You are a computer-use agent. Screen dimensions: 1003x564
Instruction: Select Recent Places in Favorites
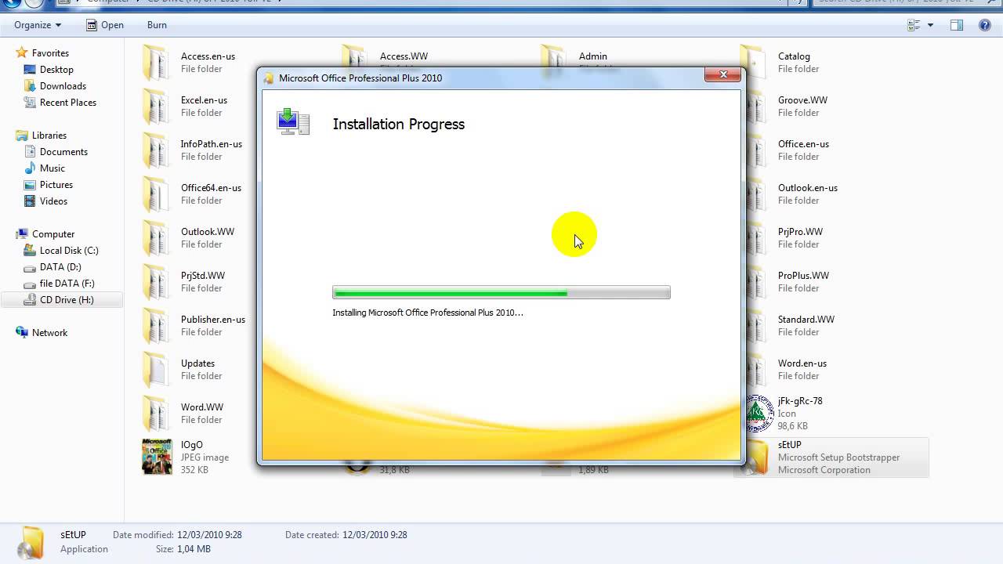68,103
